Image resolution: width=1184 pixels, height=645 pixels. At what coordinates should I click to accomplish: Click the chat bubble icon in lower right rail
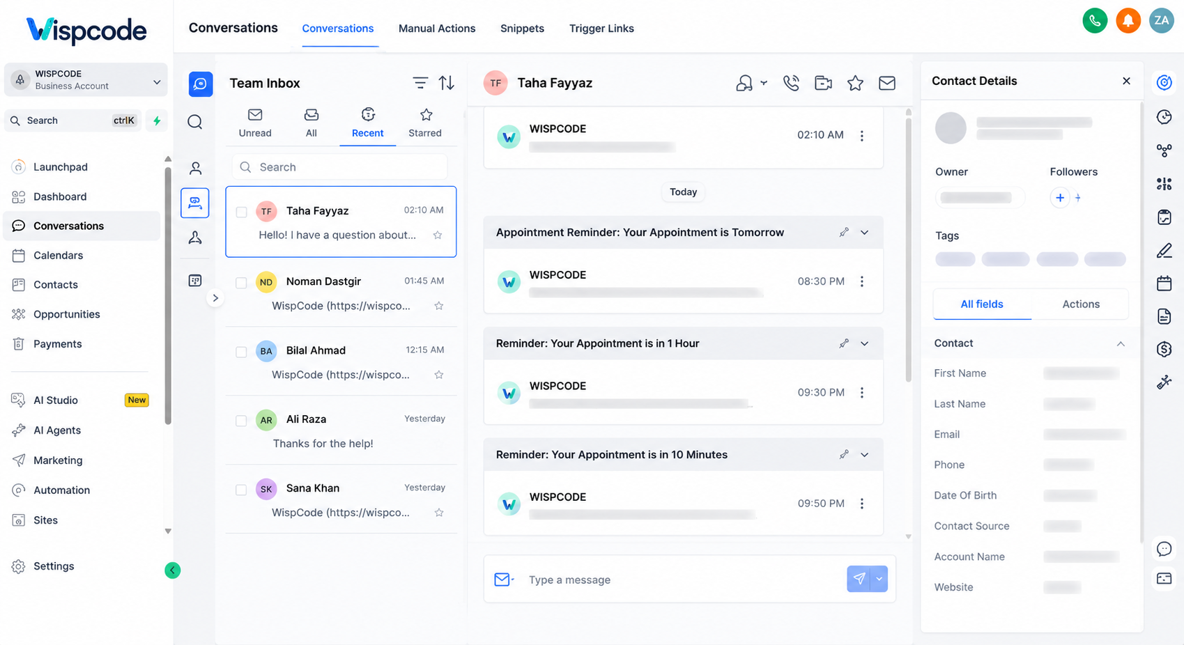click(x=1164, y=549)
